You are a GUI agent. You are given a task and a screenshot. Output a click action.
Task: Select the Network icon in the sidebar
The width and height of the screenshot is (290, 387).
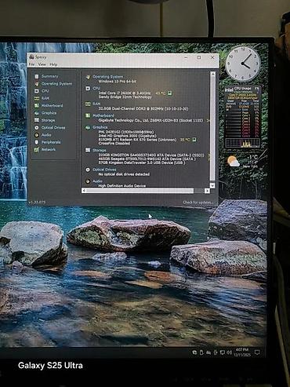click(37, 149)
